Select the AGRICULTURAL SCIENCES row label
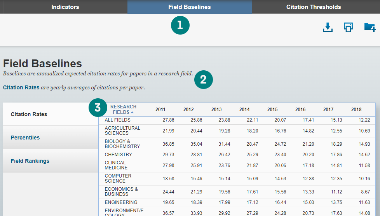380x216 pixels. point(122,131)
